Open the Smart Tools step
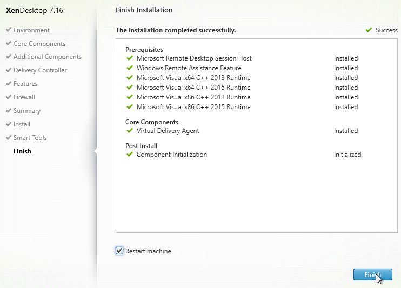Image resolution: width=401 pixels, height=288 pixels. (x=30, y=138)
